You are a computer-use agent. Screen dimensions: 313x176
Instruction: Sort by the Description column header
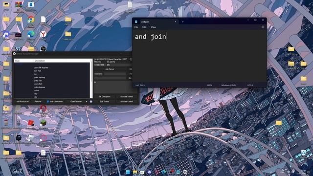point(50,61)
